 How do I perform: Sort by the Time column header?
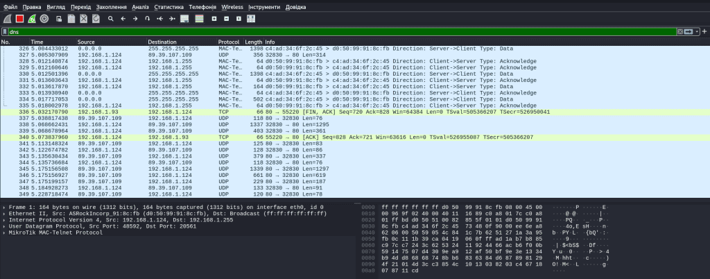pos(53,42)
